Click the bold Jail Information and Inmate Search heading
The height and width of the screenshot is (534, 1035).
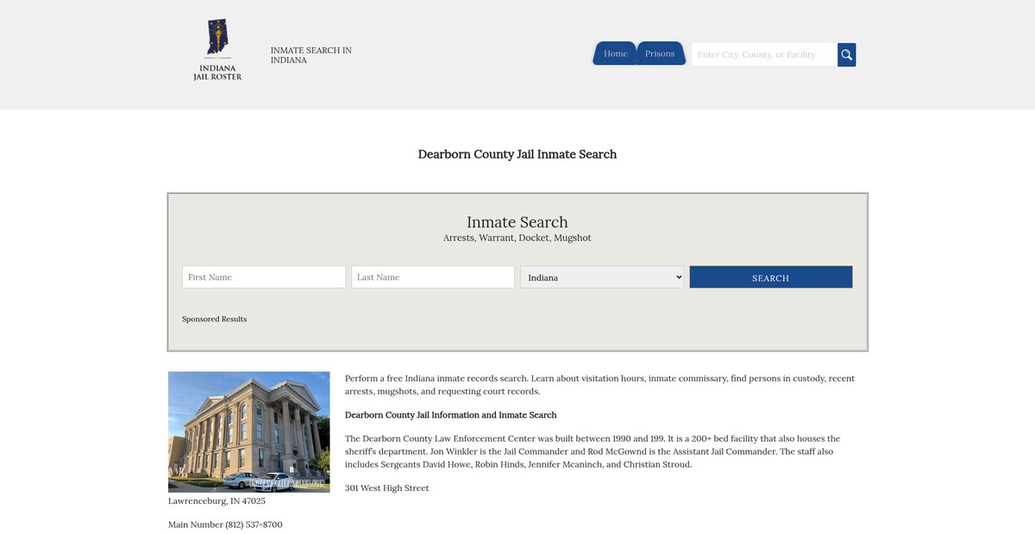450,415
